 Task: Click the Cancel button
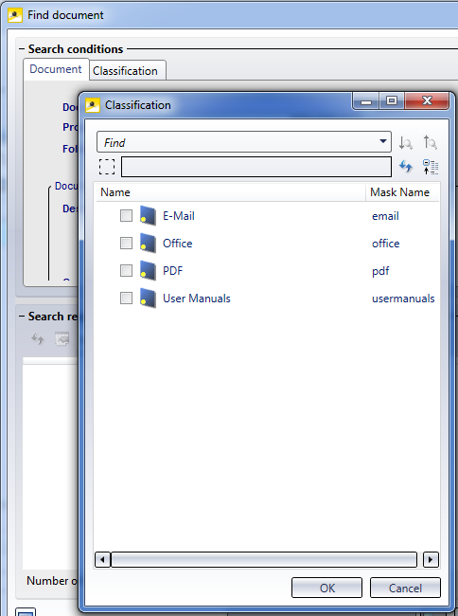(405, 588)
